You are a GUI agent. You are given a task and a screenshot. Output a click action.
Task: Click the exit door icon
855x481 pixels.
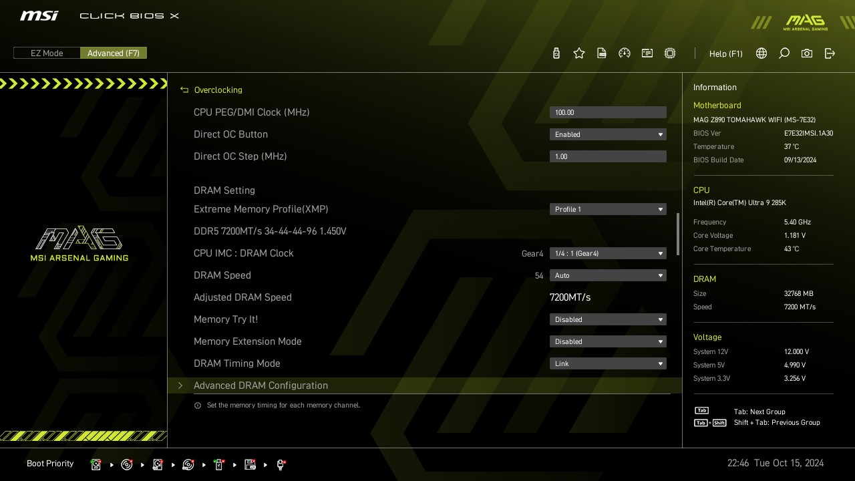point(830,53)
